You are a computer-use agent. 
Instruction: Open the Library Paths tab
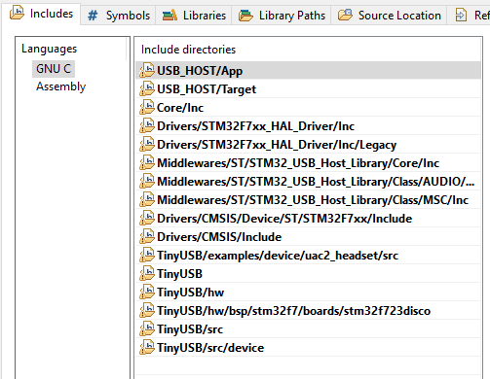click(x=282, y=16)
